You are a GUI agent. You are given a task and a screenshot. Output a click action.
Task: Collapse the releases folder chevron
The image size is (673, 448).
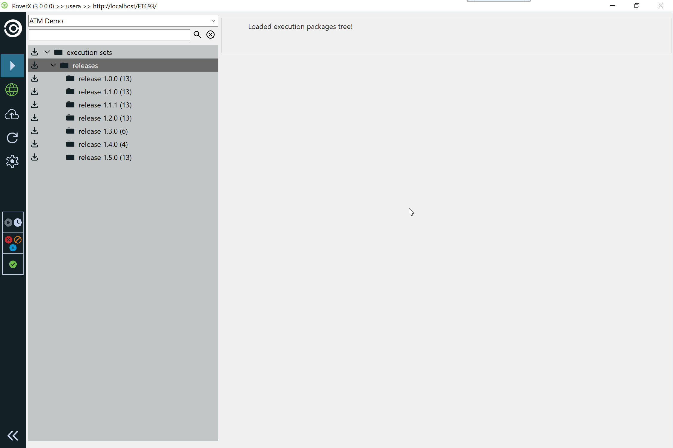point(53,65)
